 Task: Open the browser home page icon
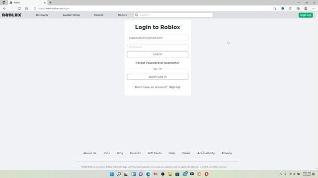pyautogui.click(x=26, y=8)
